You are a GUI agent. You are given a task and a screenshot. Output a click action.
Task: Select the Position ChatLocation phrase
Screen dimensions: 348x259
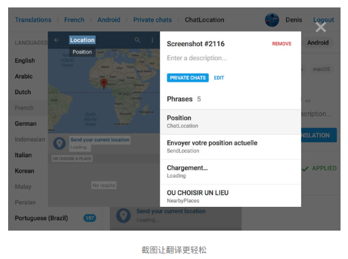(x=231, y=122)
